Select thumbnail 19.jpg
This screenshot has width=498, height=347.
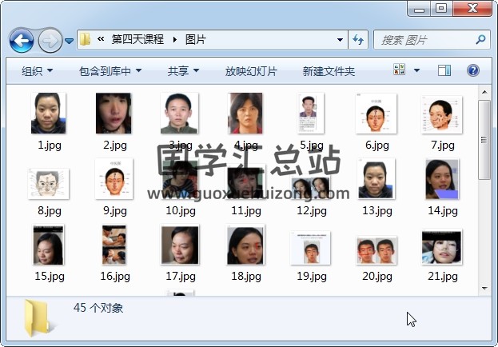click(x=311, y=248)
